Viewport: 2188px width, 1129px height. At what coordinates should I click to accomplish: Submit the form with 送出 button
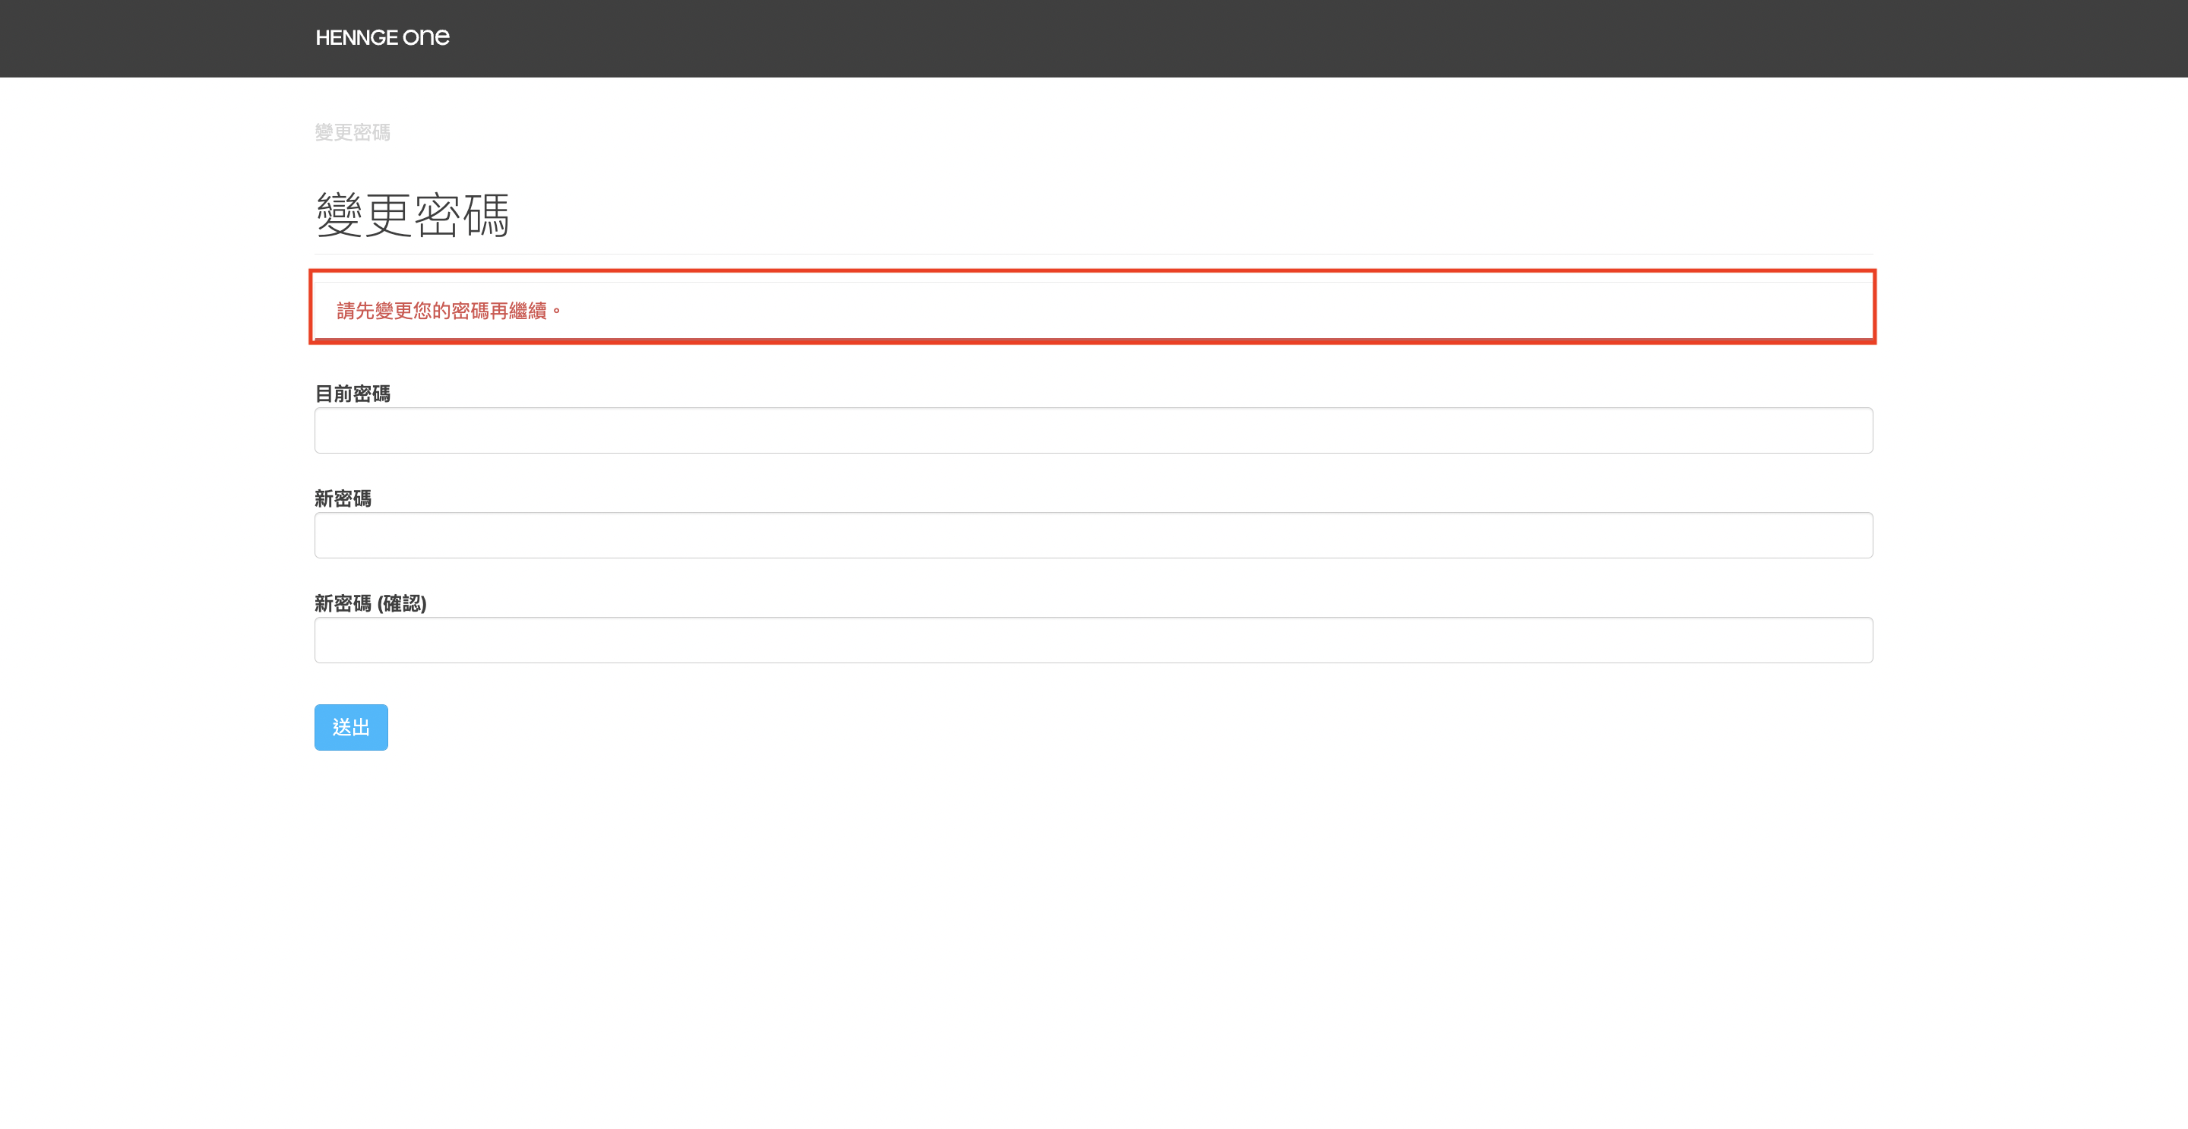[x=351, y=727]
